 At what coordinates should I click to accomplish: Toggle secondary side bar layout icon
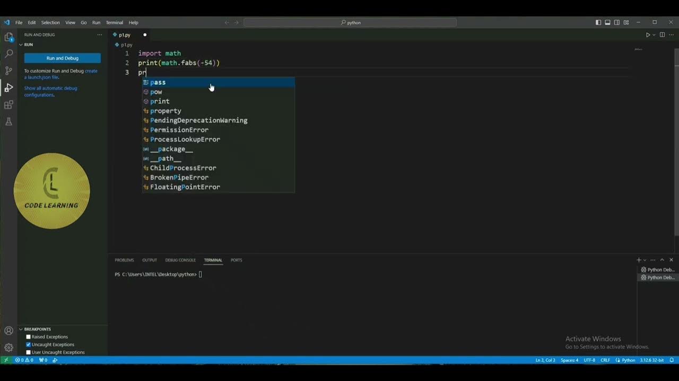tap(616, 22)
